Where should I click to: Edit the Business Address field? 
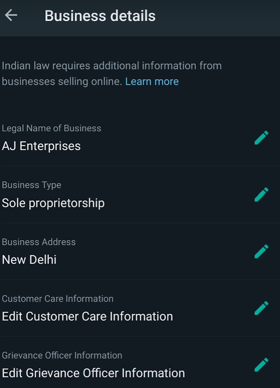pyautogui.click(x=261, y=251)
